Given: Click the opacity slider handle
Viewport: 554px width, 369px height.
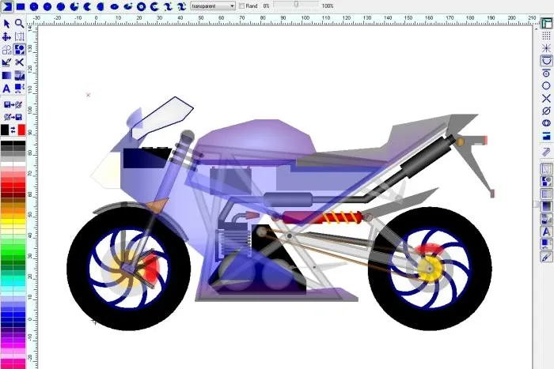Looking at the screenshot, I should point(296,4).
